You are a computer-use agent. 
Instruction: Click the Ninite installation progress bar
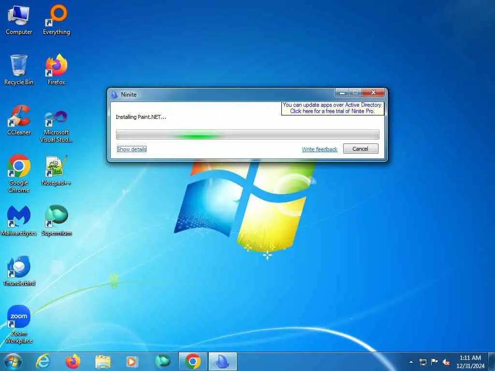pos(247,134)
